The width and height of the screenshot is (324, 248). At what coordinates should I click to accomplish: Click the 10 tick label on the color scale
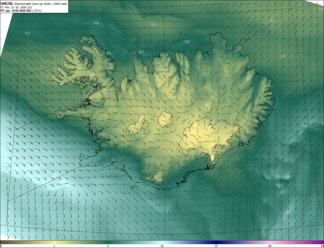162,246
